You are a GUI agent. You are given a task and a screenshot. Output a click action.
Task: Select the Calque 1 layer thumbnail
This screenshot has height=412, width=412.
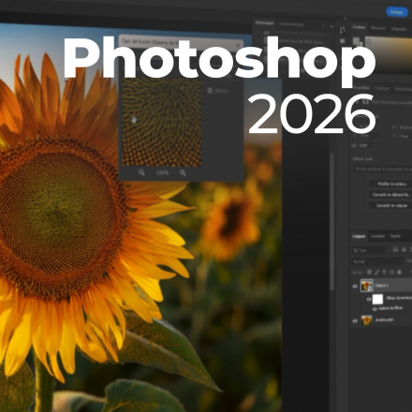367,286
